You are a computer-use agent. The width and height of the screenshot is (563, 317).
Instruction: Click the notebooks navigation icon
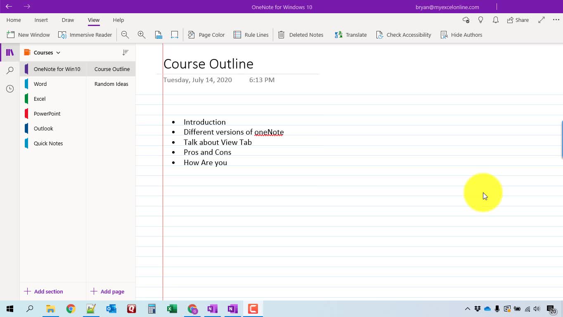click(x=10, y=52)
